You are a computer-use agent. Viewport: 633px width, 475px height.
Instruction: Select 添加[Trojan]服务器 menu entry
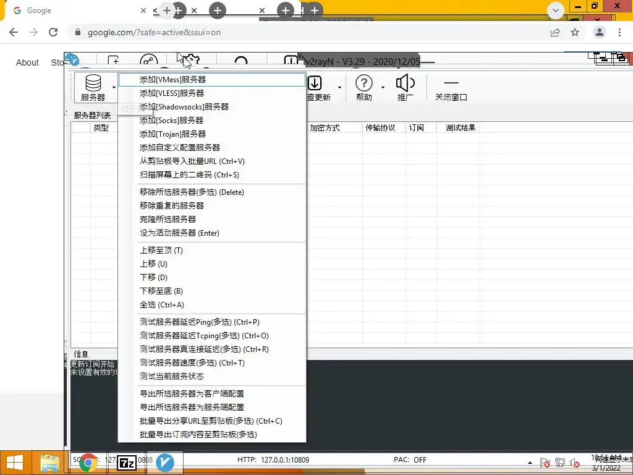click(212, 134)
